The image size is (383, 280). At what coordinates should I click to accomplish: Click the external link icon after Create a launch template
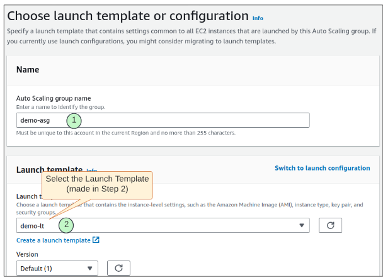[x=96, y=240]
